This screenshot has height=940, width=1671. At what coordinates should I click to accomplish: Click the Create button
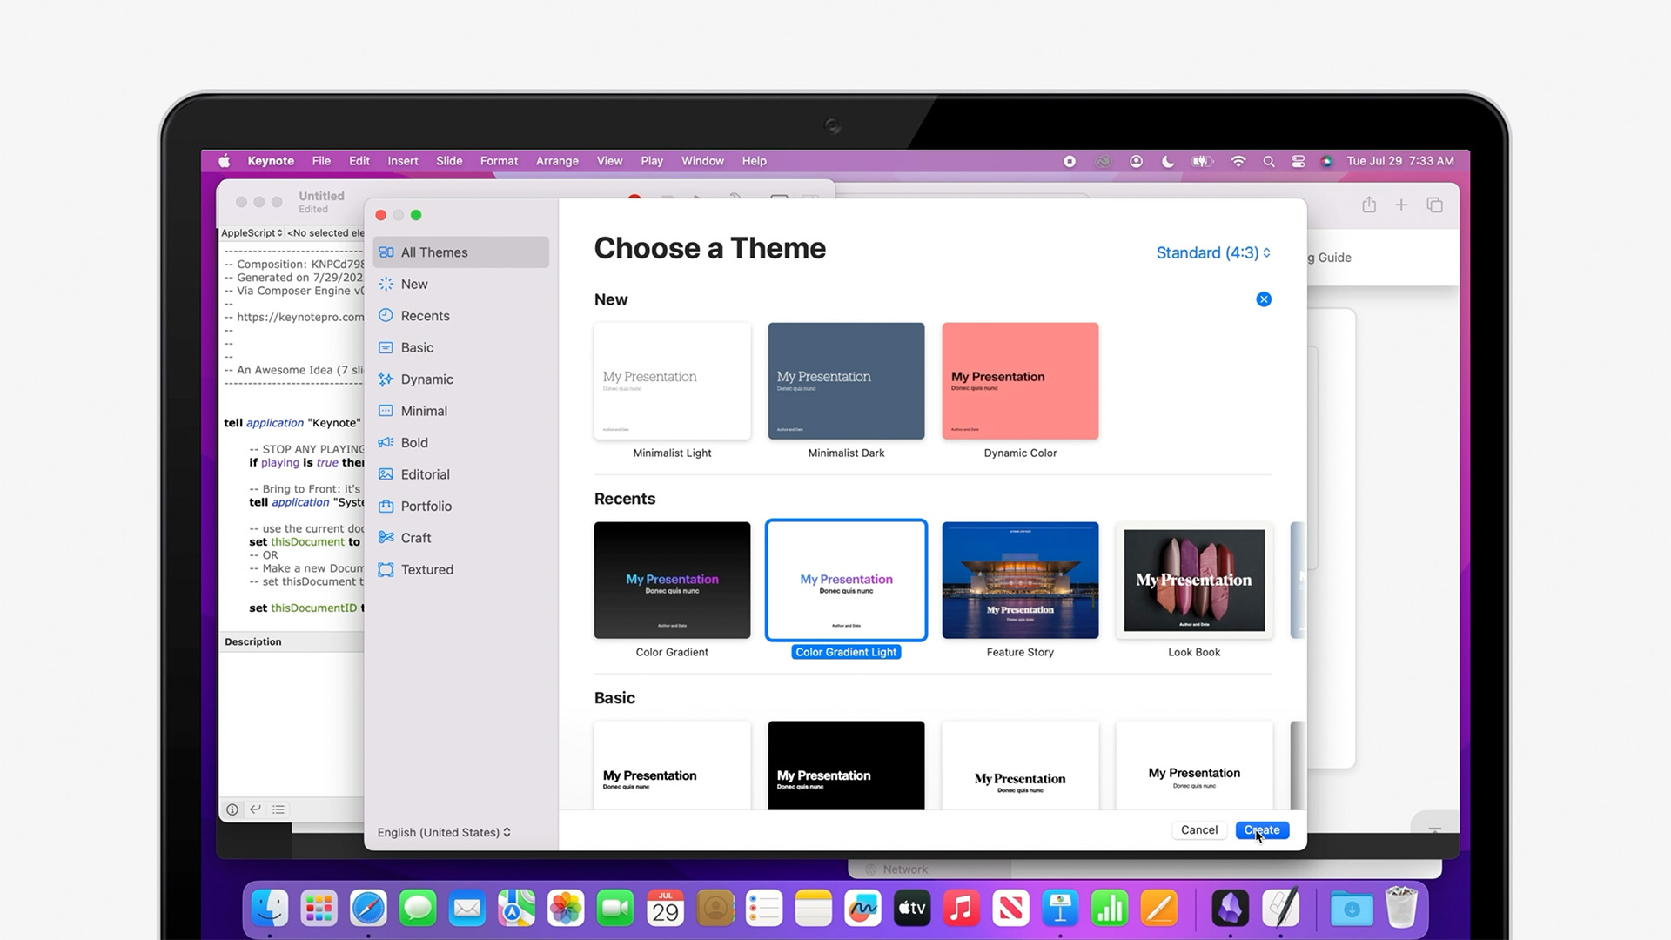[1262, 829]
